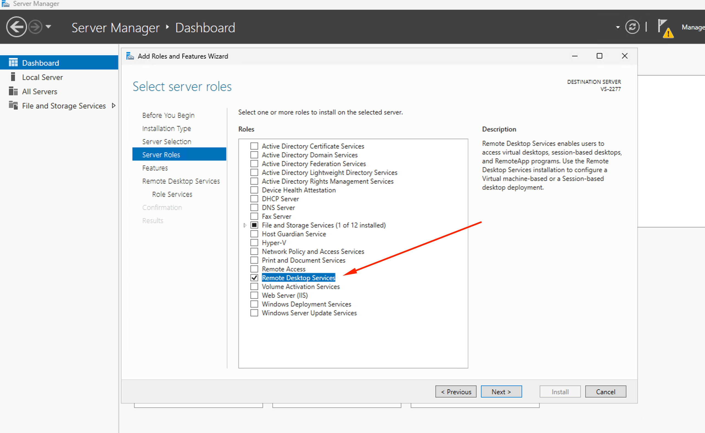
Task: Check Windows Server Update Services
Action: pyautogui.click(x=254, y=313)
